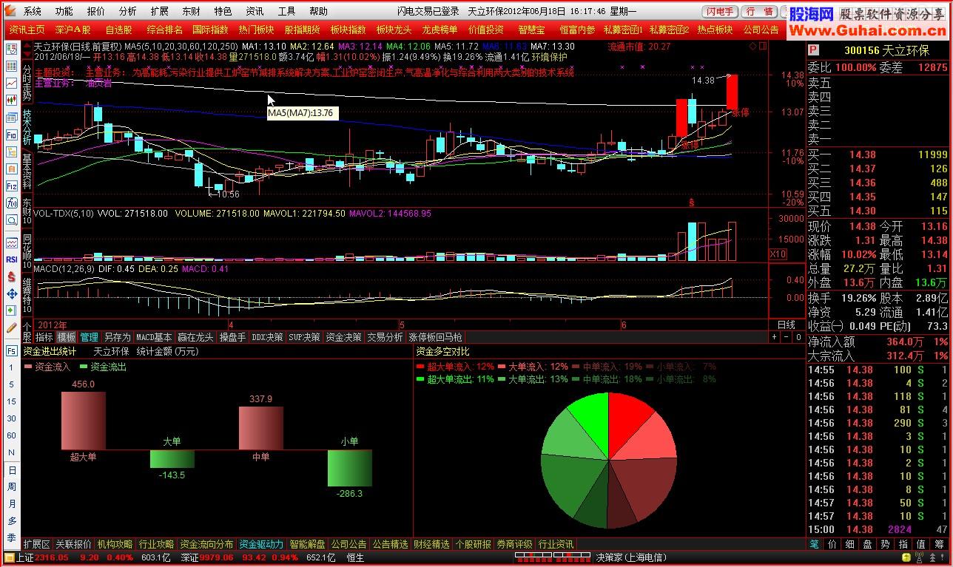Viewport: 953px width, 567px height.
Task: Open the 机构攻略 bottom tab
Action: (x=115, y=544)
